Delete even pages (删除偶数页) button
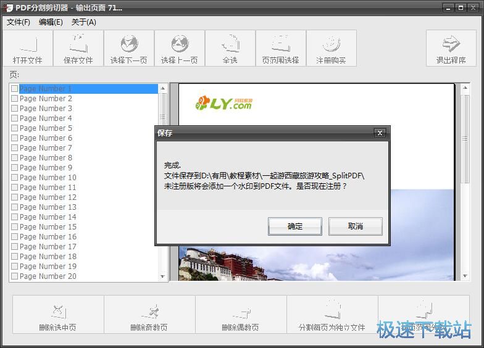 click(x=241, y=315)
